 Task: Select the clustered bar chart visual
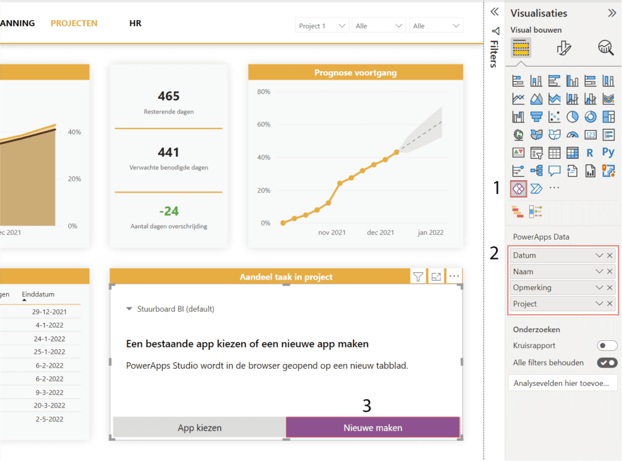pos(554,81)
